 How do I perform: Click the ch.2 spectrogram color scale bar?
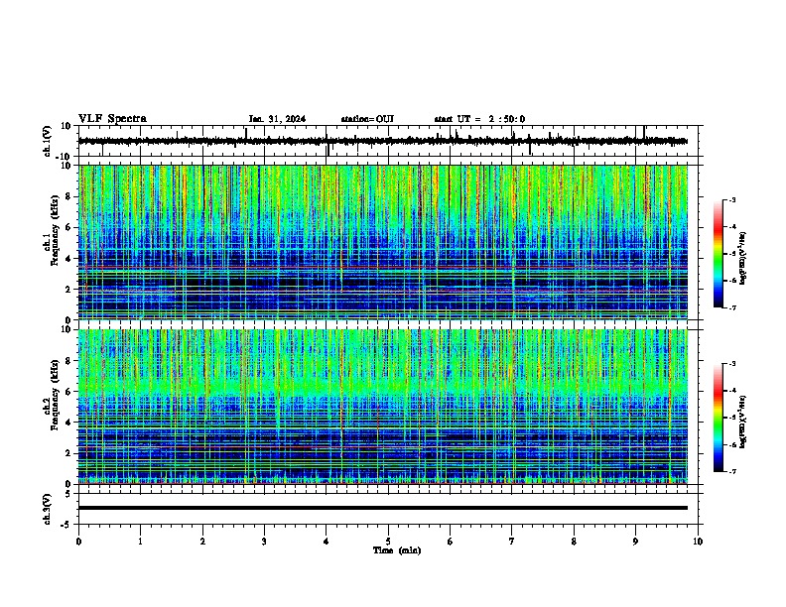click(x=719, y=418)
